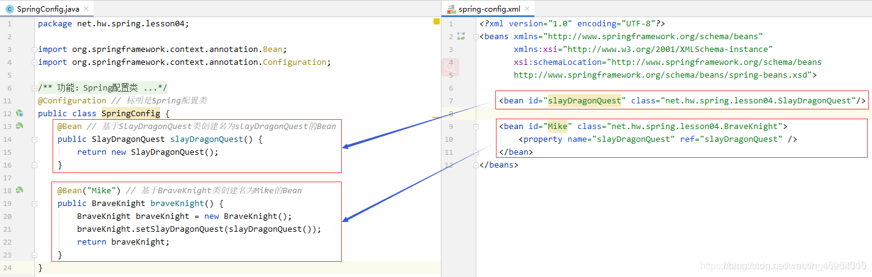Click bean gutter icon beside line 13
872x277 pixels.
(19, 126)
